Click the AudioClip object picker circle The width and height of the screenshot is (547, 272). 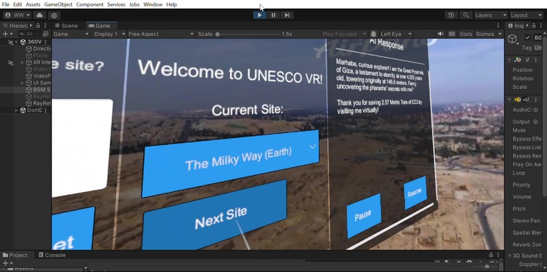pyautogui.click(x=536, y=110)
